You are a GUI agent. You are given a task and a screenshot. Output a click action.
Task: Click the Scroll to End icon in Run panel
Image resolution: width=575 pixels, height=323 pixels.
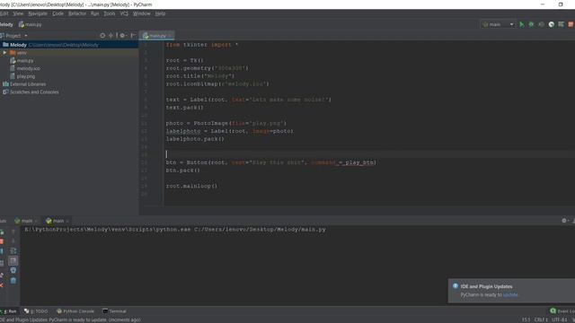pyautogui.click(x=13, y=261)
